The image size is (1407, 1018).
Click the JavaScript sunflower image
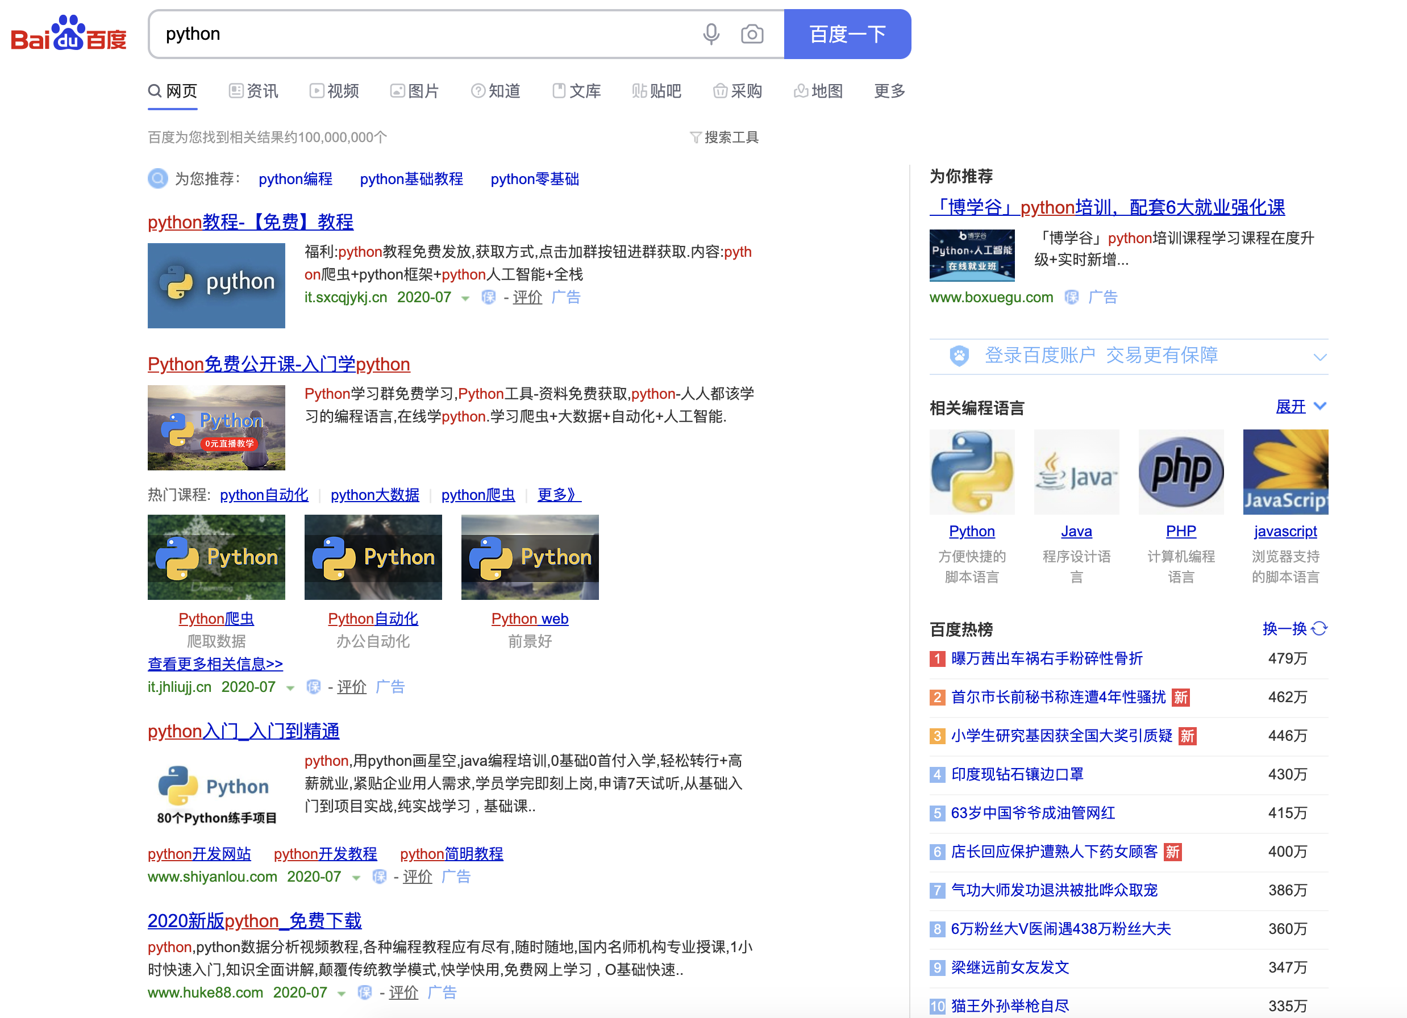[1285, 472]
